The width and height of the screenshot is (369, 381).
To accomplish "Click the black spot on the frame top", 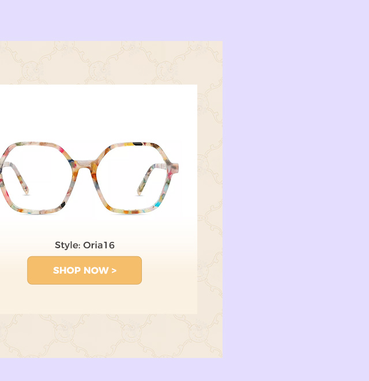I will click(x=138, y=144).
